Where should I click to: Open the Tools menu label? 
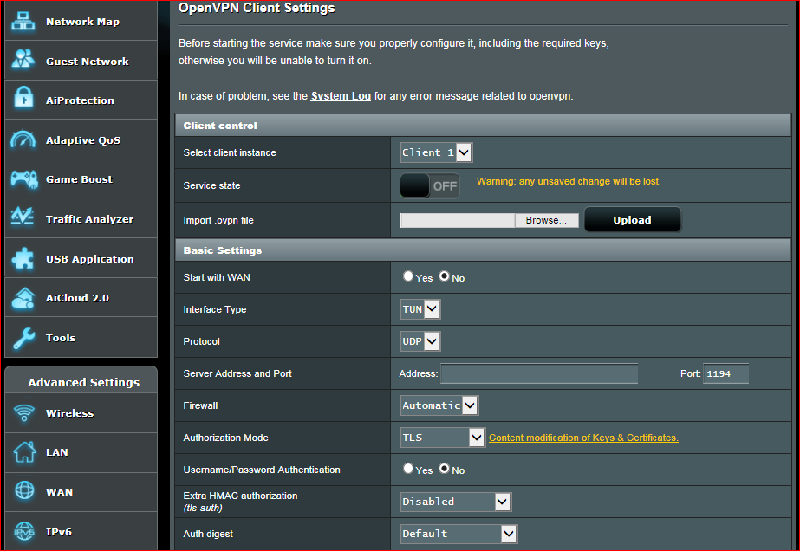pyautogui.click(x=61, y=338)
